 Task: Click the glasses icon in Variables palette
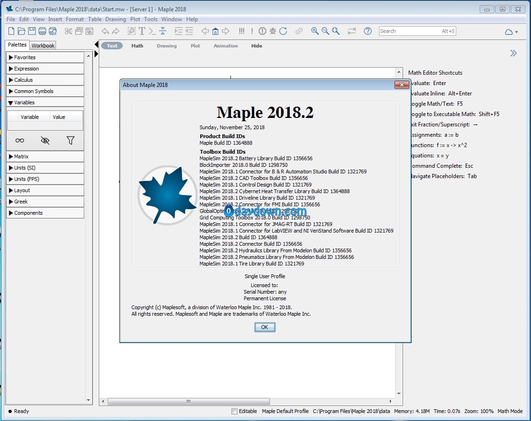click(20, 140)
